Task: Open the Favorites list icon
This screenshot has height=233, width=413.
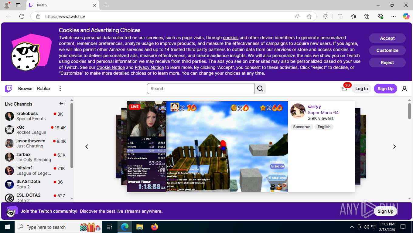Action: pyautogui.click(x=353, y=16)
